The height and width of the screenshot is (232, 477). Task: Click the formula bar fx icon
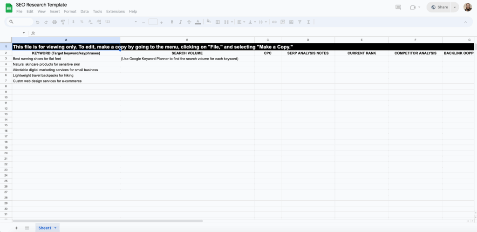(33, 33)
